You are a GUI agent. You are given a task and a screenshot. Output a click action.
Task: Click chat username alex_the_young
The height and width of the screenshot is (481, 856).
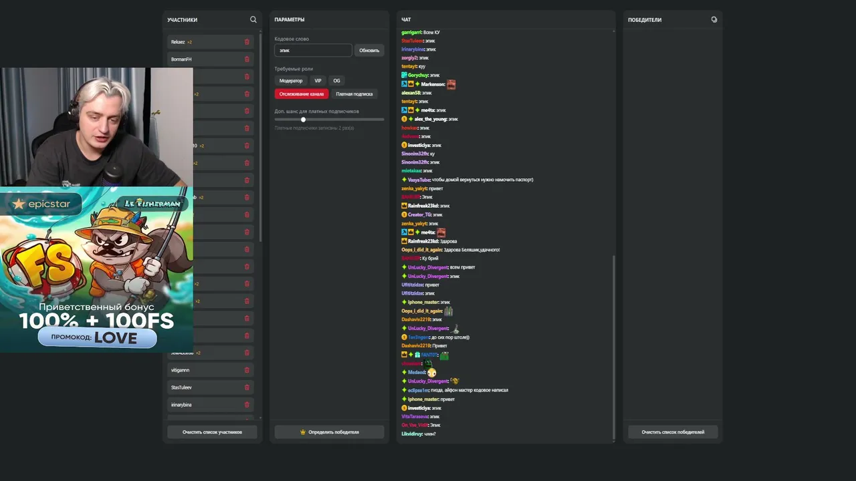(431, 119)
